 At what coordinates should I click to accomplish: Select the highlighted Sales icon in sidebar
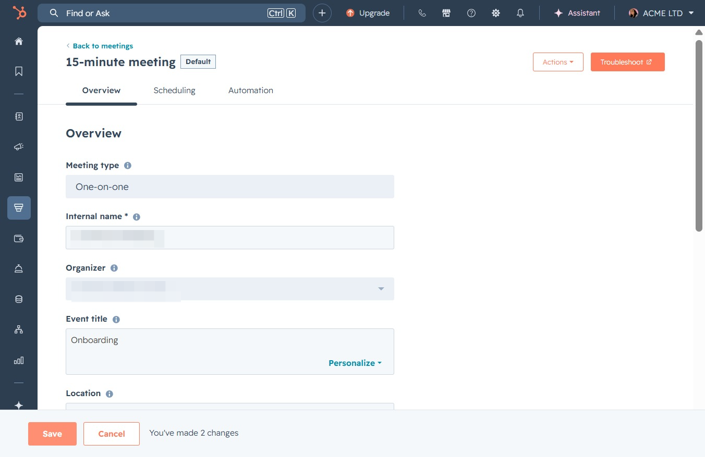click(19, 208)
